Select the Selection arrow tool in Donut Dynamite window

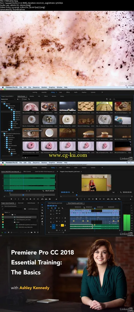(x=42, y=204)
